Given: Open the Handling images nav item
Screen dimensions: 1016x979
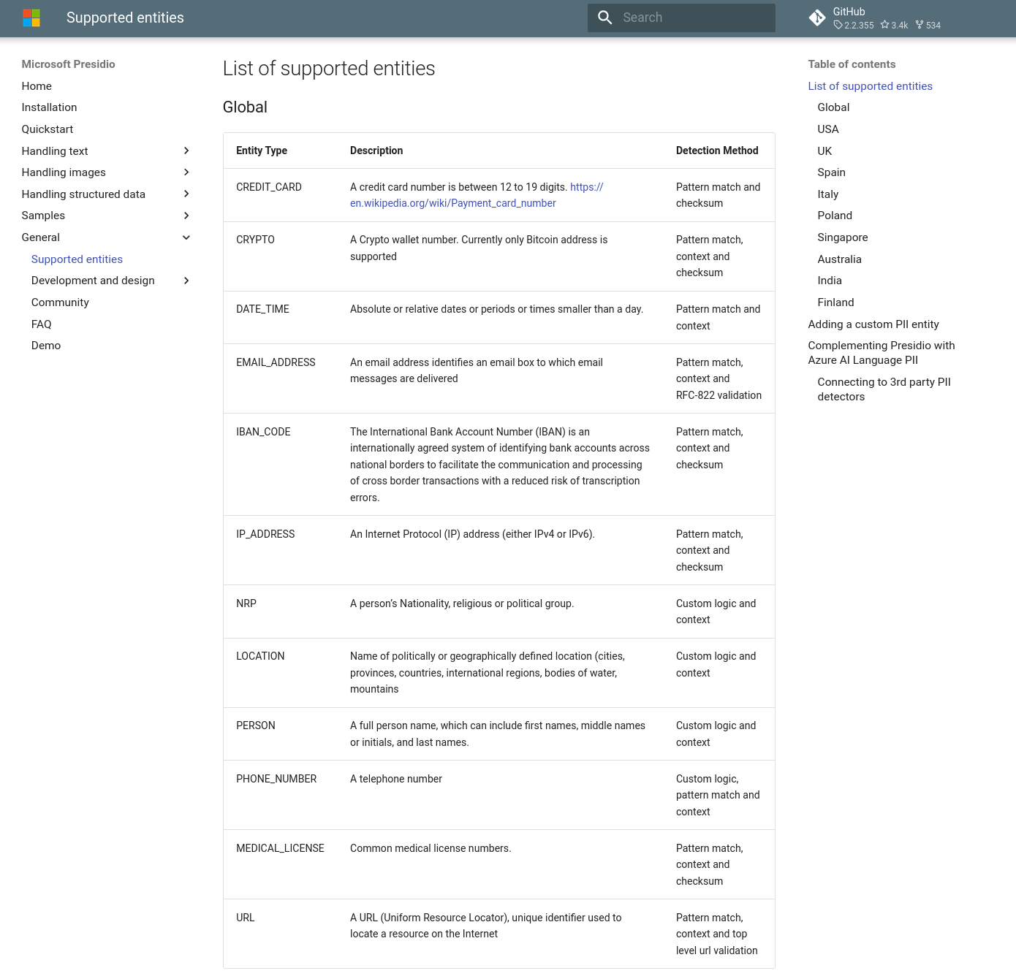Looking at the screenshot, I should (x=64, y=172).
